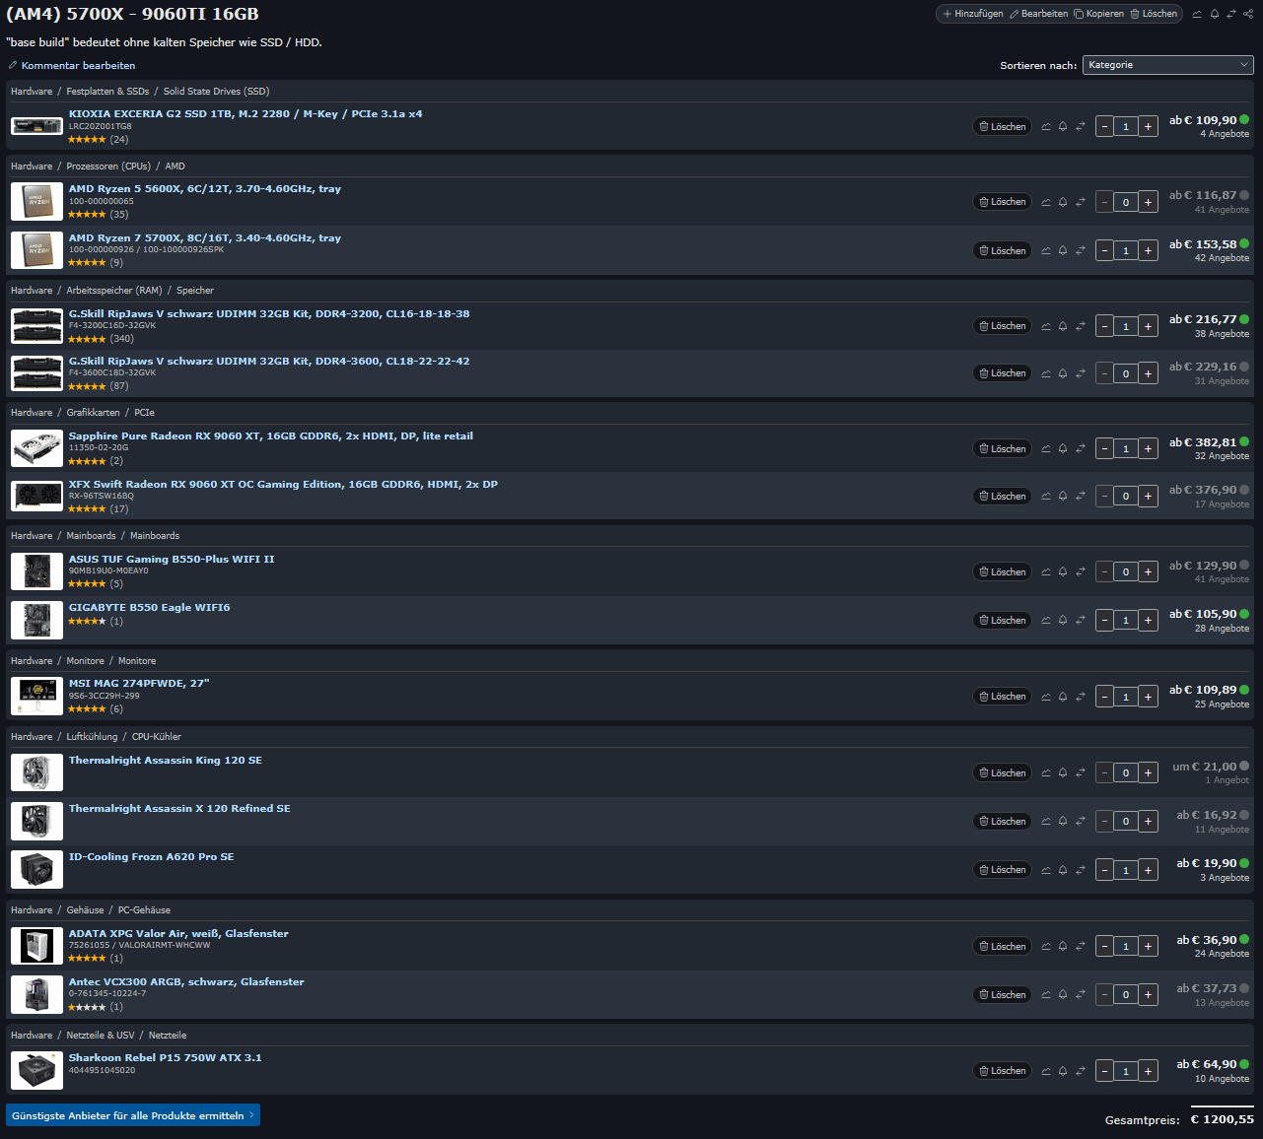This screenshot has width=1263, height=1139.
Task: Open the Sortieren nach Kategorie dropdown
Action: [x=1167, y=65]
